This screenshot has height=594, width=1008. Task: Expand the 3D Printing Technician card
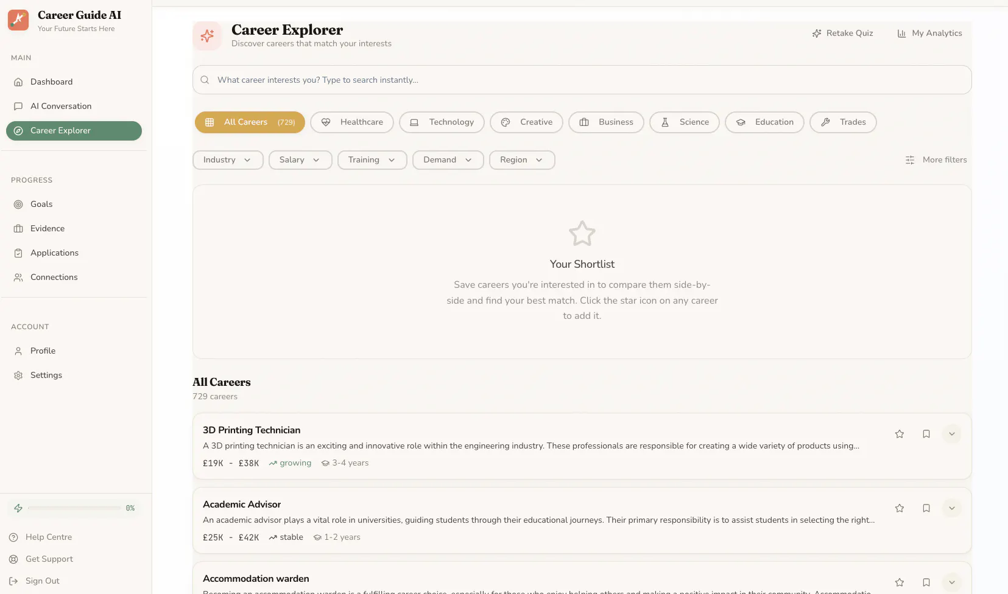(952, 434)
